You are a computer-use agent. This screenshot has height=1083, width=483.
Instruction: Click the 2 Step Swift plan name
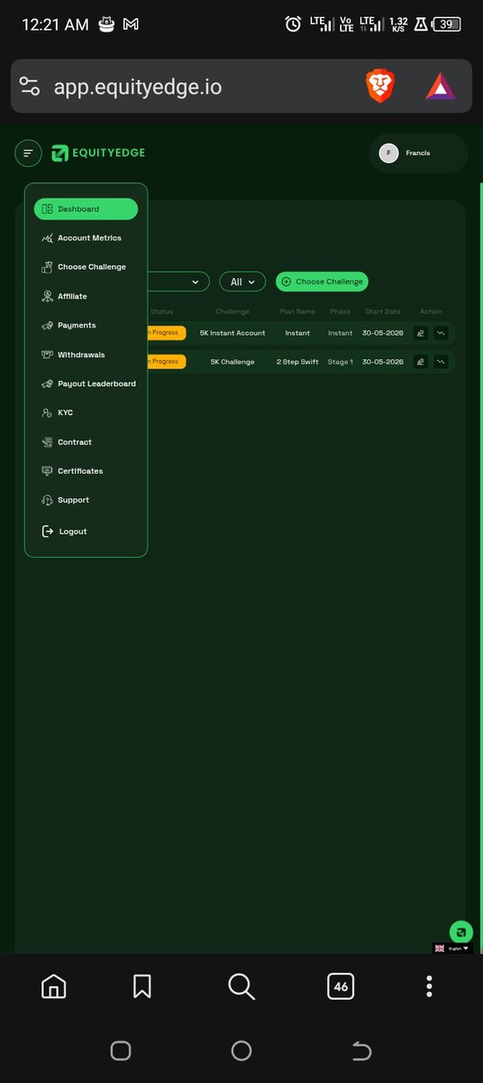point(297,362)
